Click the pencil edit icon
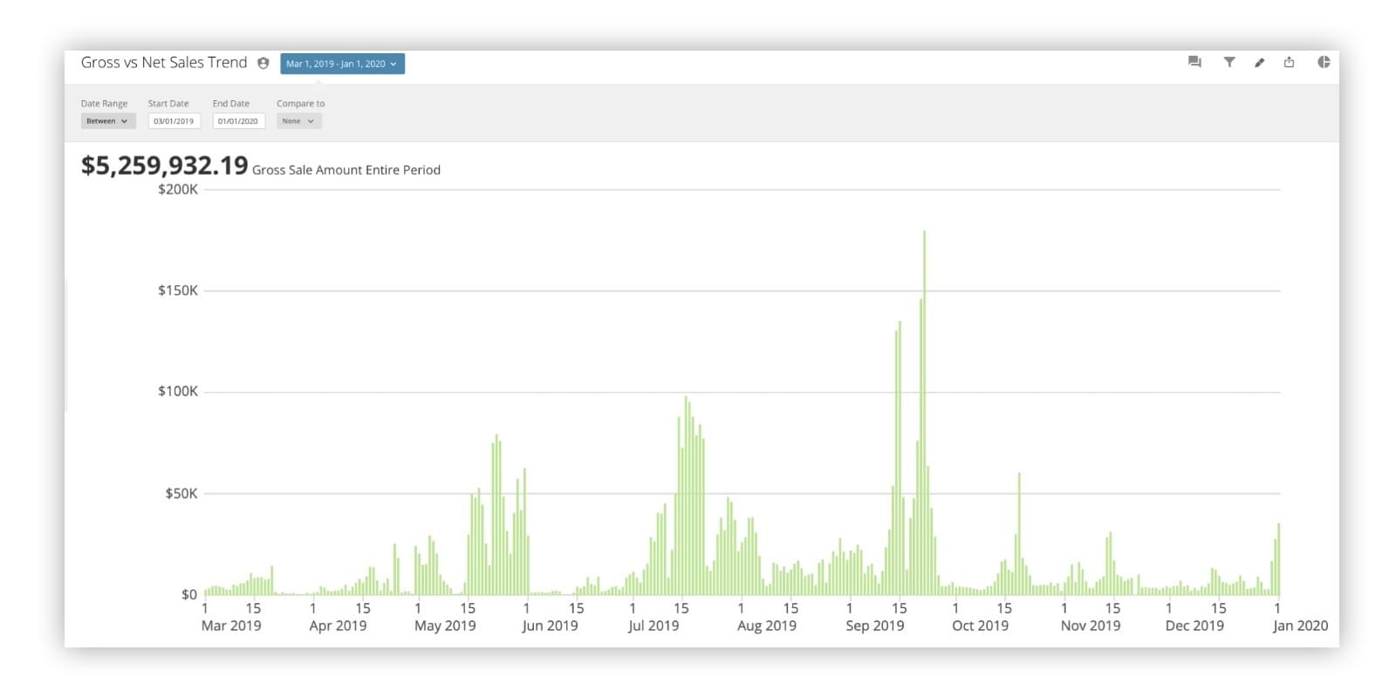The height and width of the screenshot is (698, 1396). click(x=1259, y=63)
